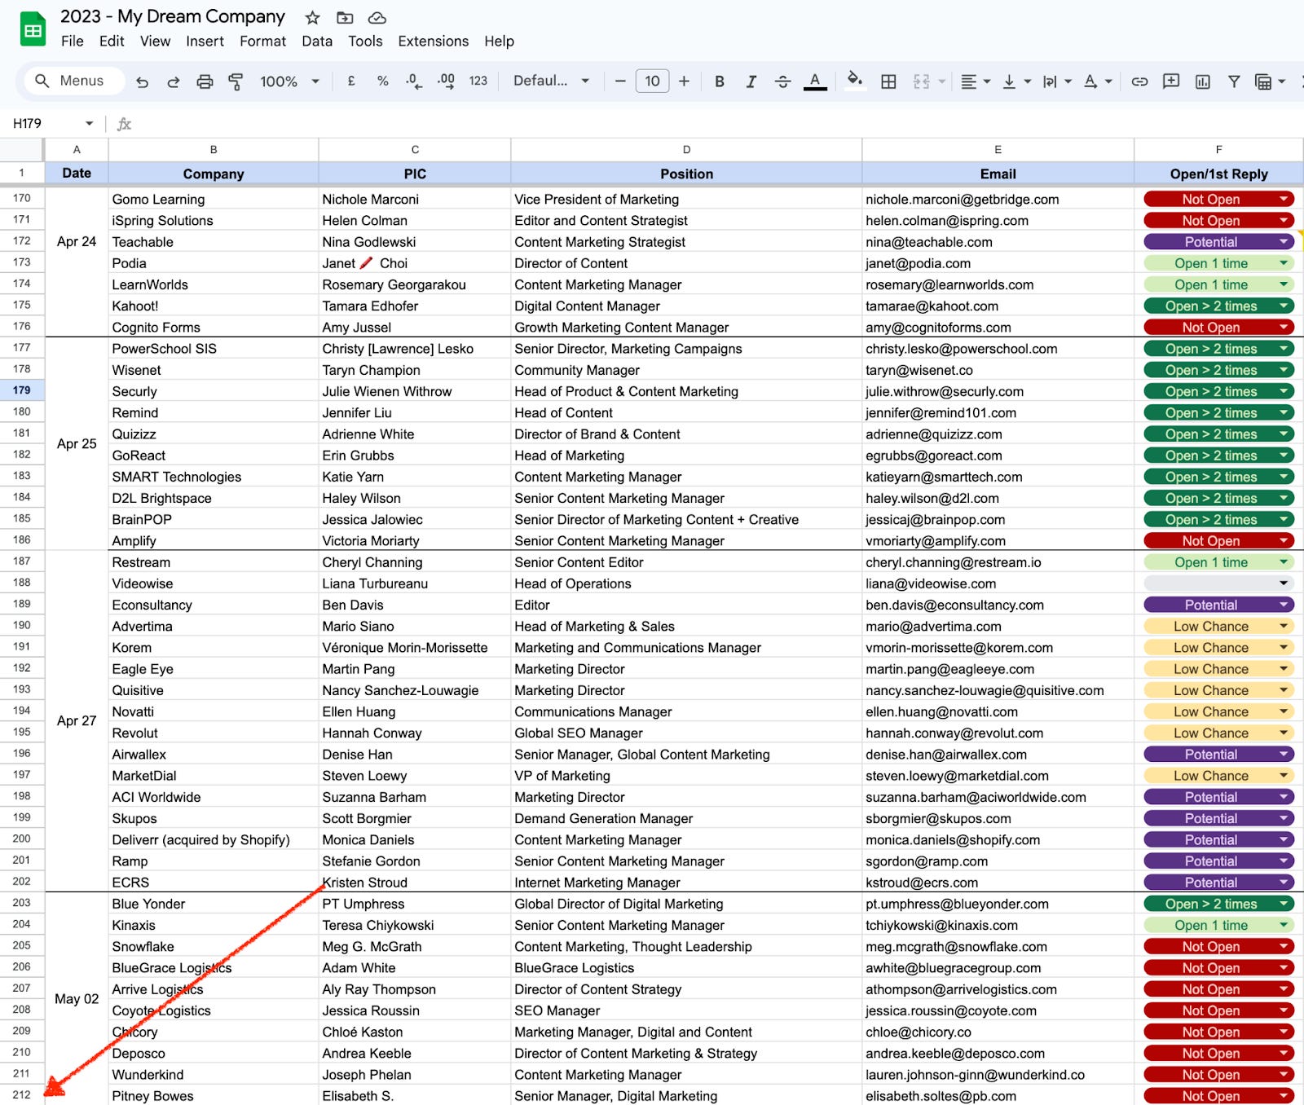Select cell Julie Wienen Withrow

point(414,392)
